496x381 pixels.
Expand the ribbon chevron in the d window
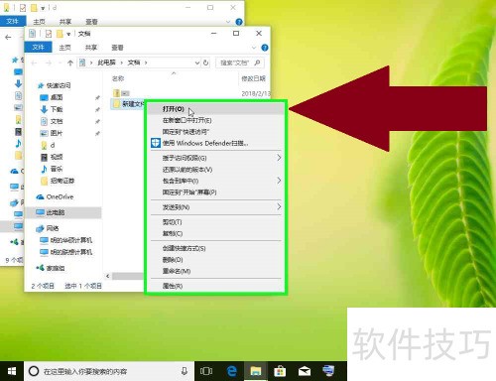[x=228, y=22]
